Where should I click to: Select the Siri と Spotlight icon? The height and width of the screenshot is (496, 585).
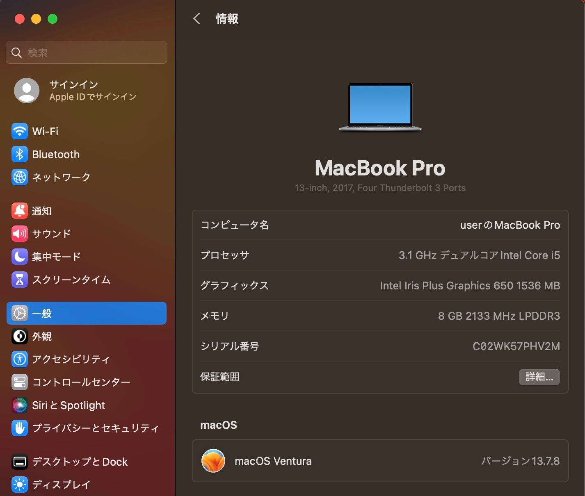20,405
